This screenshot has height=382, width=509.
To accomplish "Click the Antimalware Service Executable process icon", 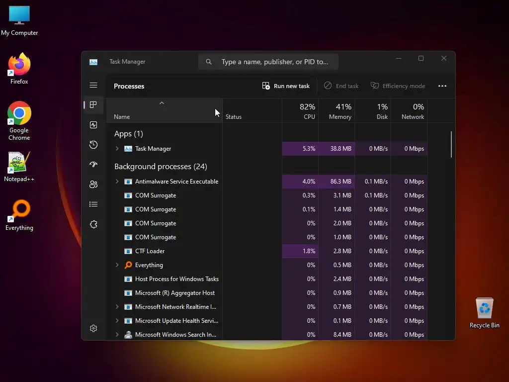I will 128,182.
